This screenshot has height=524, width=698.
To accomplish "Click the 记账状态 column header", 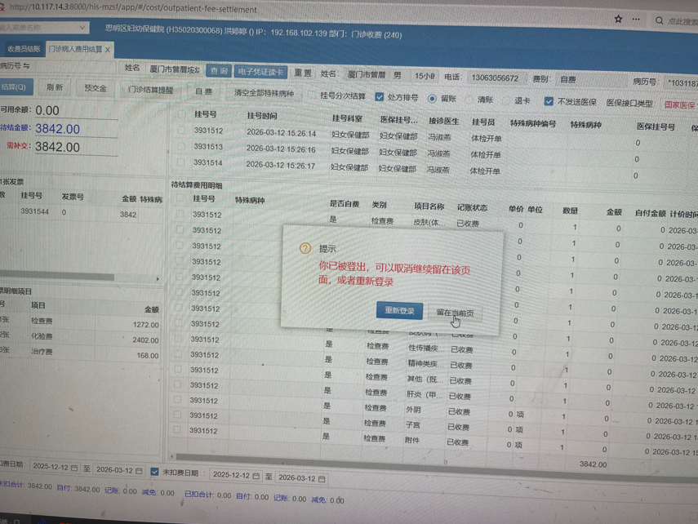I will coord(473,207).
